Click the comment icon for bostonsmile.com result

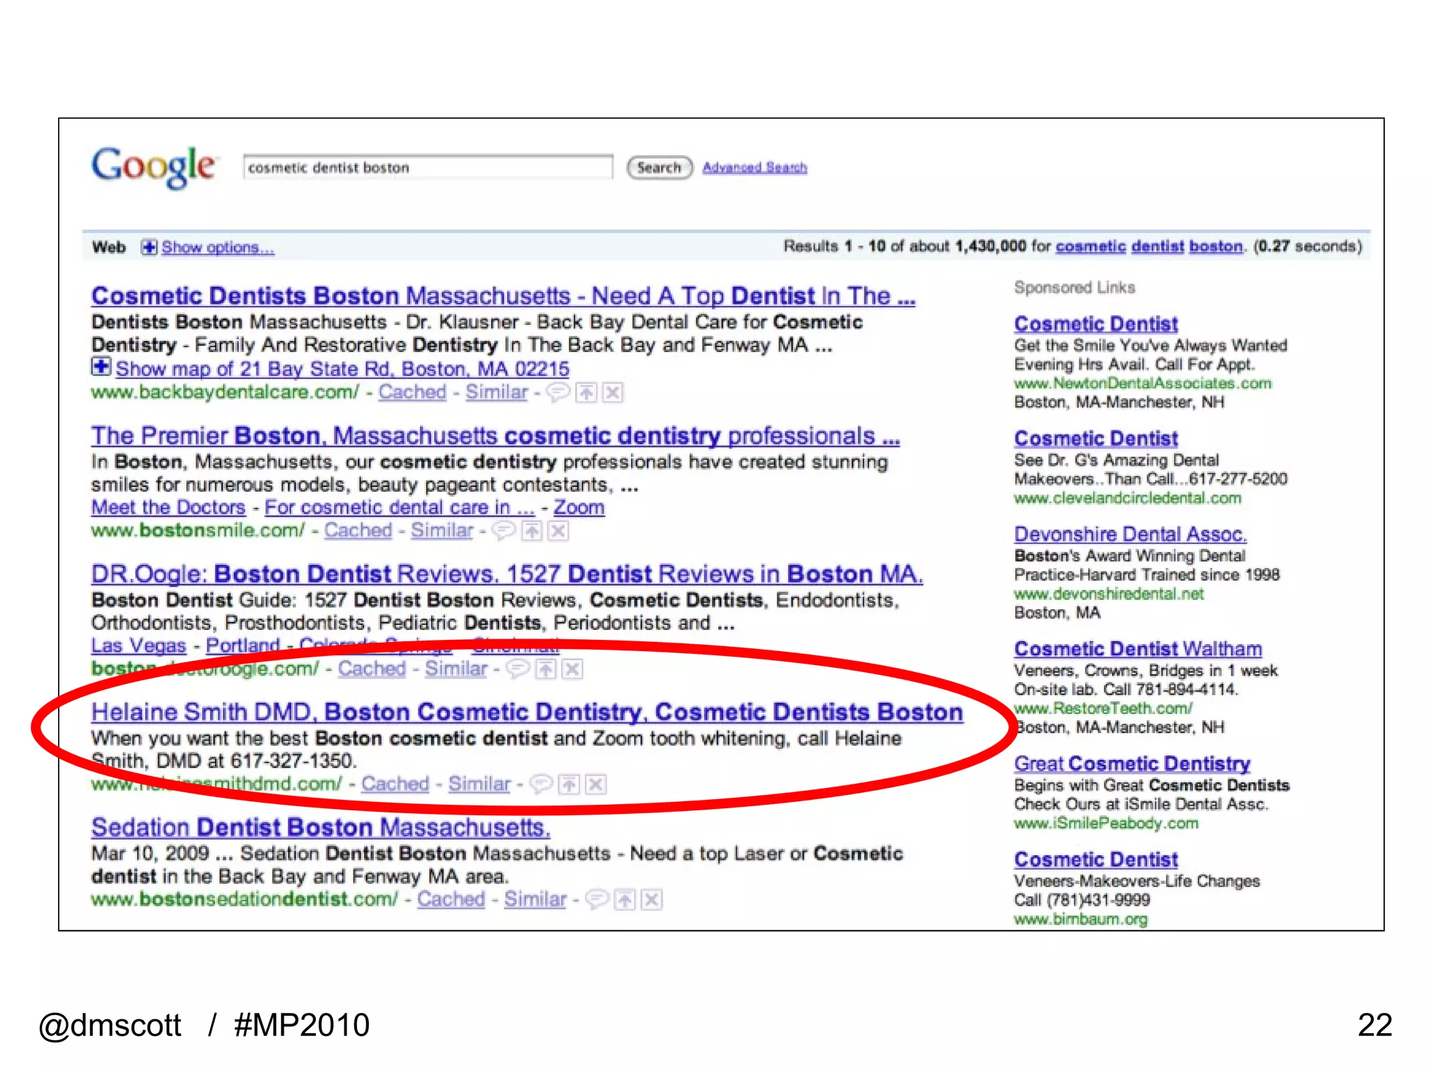[503, 531]
